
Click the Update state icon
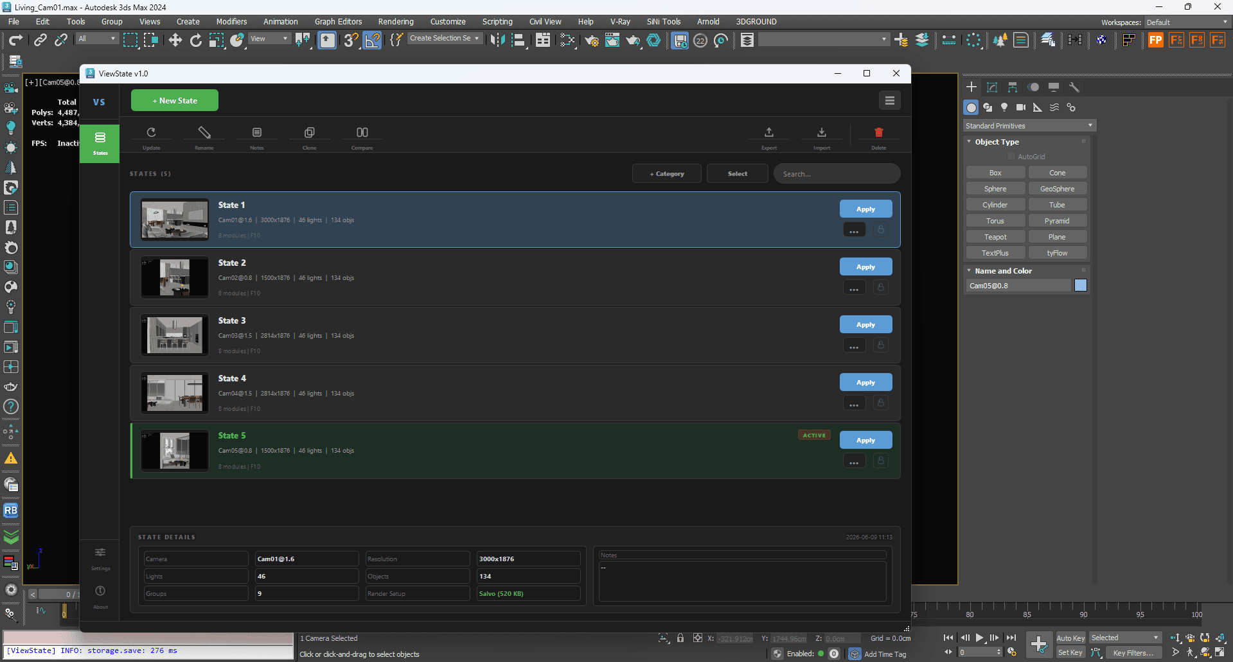[x=152, y=132]
